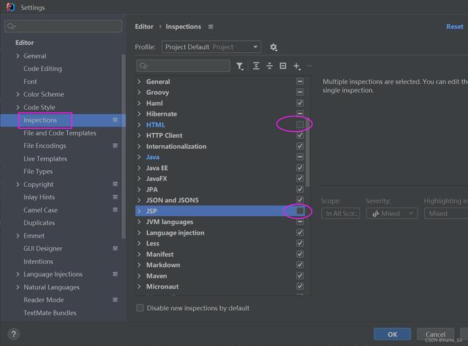
Task: Click the Add inspection plus icon
Action: 296,66
